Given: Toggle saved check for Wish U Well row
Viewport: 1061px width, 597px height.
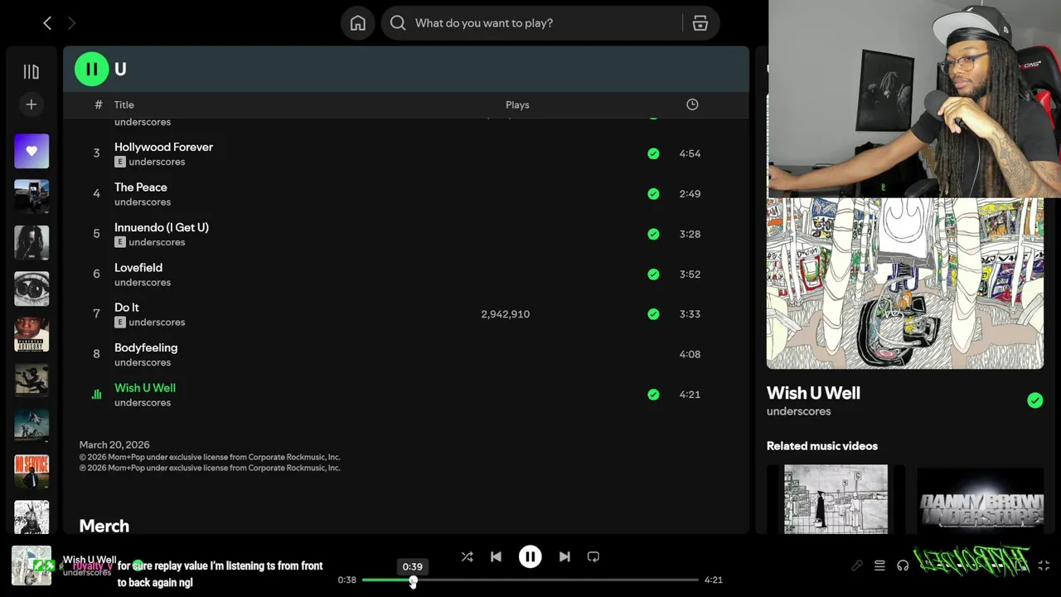Looking at the screenshot, I should [x=653, y=394].
